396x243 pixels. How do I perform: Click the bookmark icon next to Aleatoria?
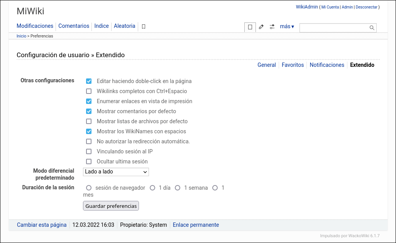click(144, 27)
